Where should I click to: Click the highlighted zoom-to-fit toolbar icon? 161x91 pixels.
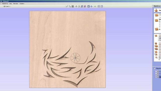coord(89,6)
